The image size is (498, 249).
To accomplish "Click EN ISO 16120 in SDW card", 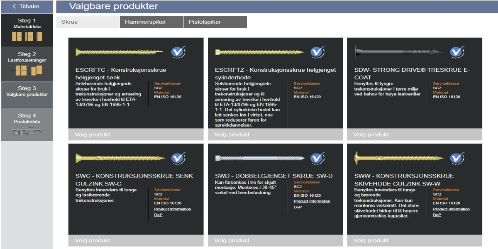I will click(447, 97).
